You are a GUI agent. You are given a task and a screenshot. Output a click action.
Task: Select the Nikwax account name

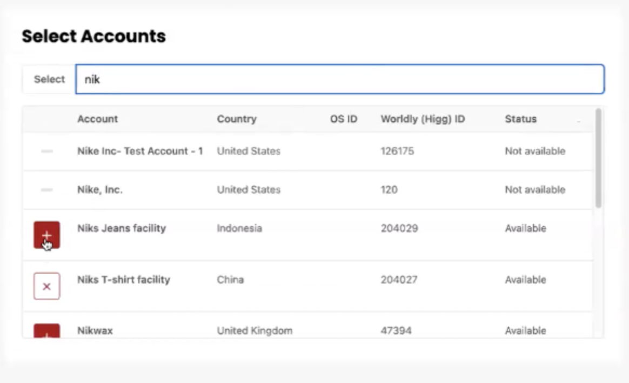[x=95, y=331]
